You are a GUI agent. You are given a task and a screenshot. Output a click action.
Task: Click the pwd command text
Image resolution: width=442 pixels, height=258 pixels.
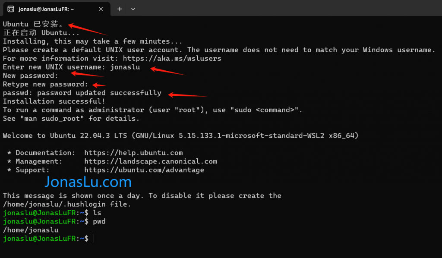tap(99, 221)
